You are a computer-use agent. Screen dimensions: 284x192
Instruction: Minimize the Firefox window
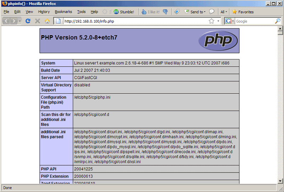coord(268,4)
